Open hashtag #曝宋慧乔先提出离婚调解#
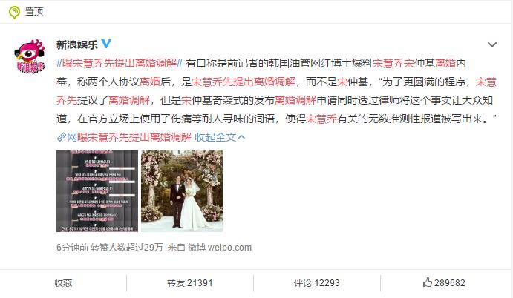This screenshot has width=513, height=298. point(120,63)
